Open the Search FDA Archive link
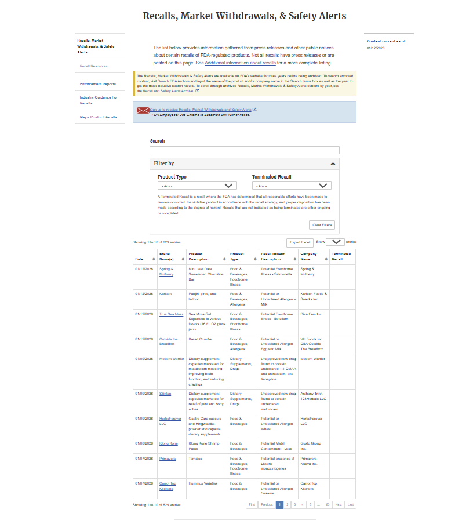This screenshot has width=473, height=520. pos(173,81)
